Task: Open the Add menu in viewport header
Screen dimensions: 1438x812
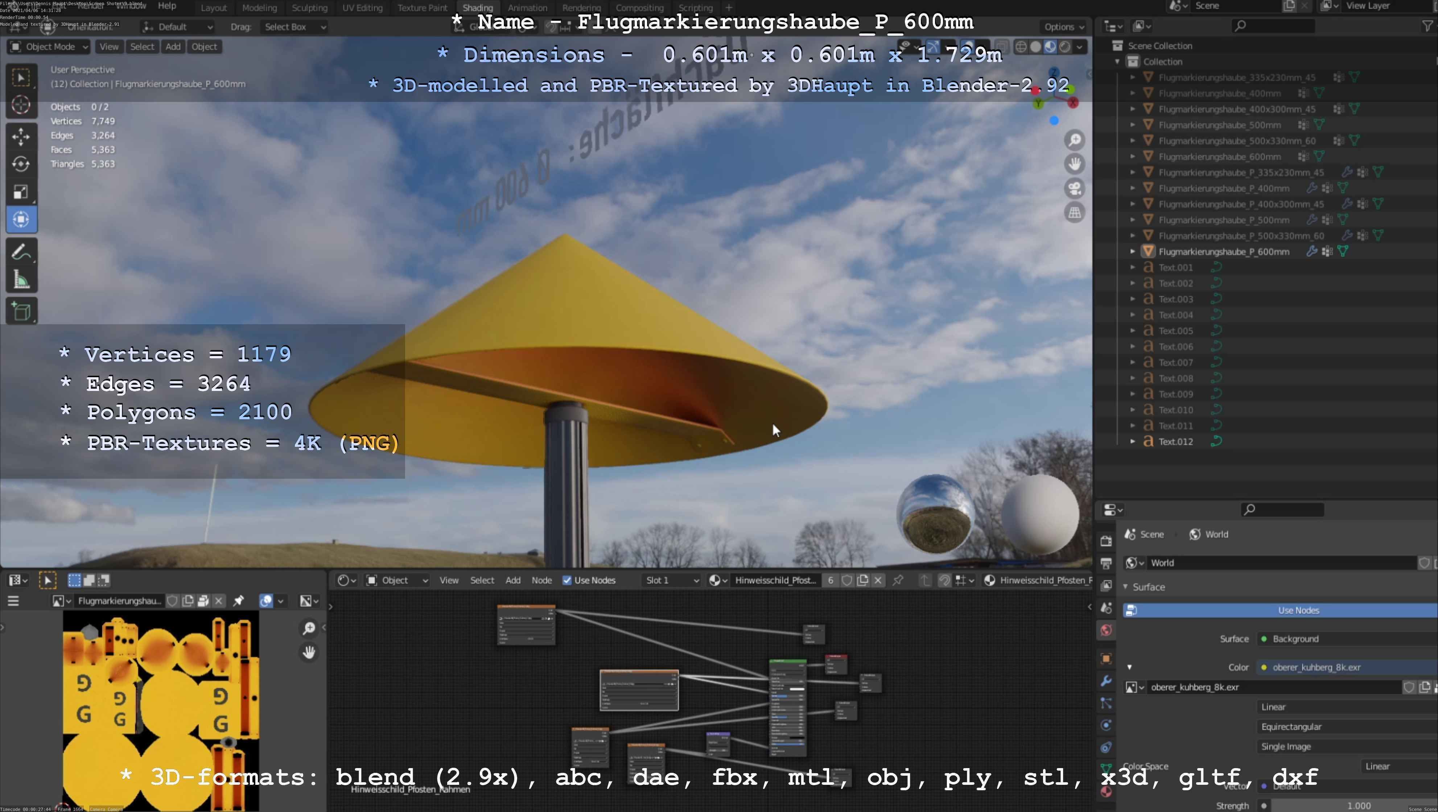Action: pyautogui.click(x=173, y=47)
